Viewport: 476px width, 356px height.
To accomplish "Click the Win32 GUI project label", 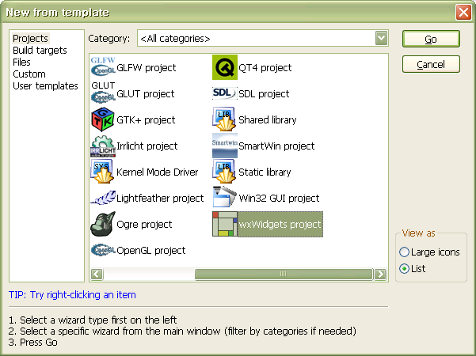I will click(x=279, y=198).
